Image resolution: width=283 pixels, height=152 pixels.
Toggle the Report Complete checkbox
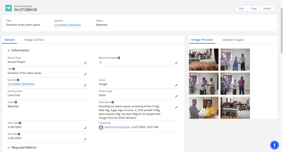pos(100,62)
